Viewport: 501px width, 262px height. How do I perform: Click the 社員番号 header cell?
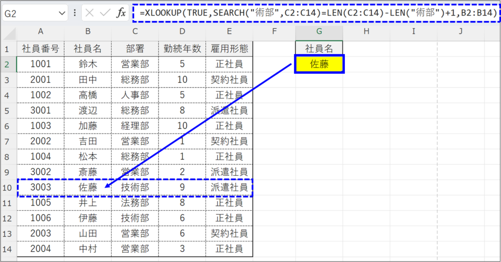click(41, 48)
